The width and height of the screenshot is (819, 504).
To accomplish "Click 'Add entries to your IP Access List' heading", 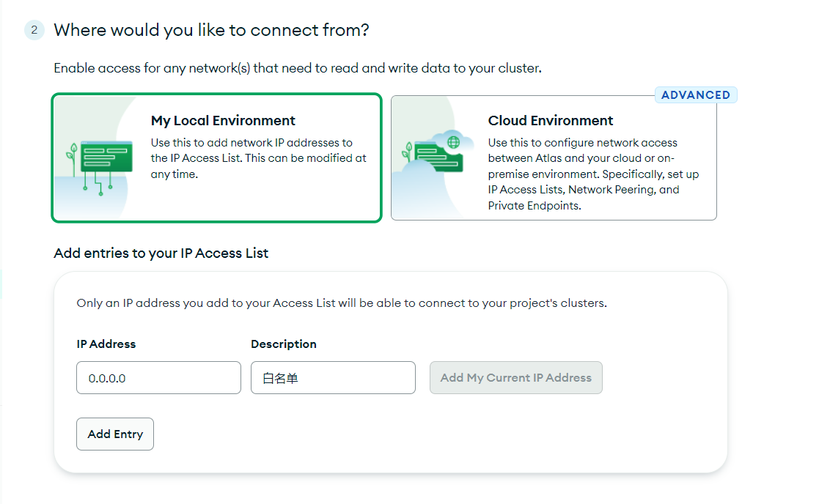I will click(x=161, y=253).
